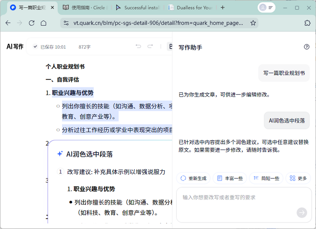The width and height of the screenshot is (316, 229).
Task: Click the 重新生成 button
Action: click(193, 178)
